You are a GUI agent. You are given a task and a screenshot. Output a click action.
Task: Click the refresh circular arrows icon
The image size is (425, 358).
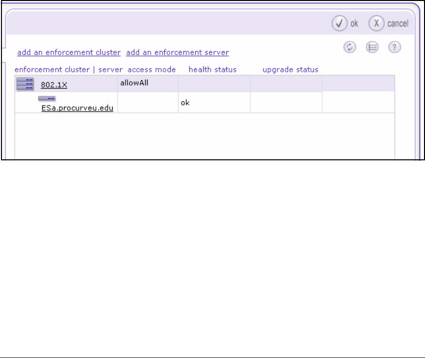[x=350, y=47]
